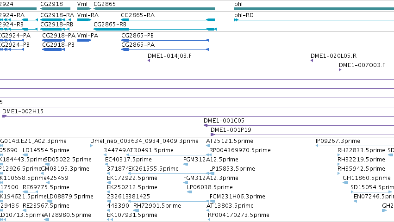Click the DME1-020L05.R marker triangle

(312, 61)
